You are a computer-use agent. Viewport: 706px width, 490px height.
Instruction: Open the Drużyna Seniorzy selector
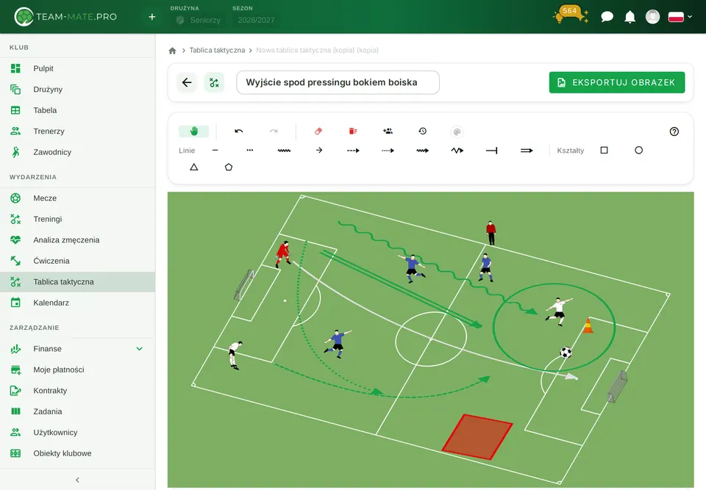[199, 20]
